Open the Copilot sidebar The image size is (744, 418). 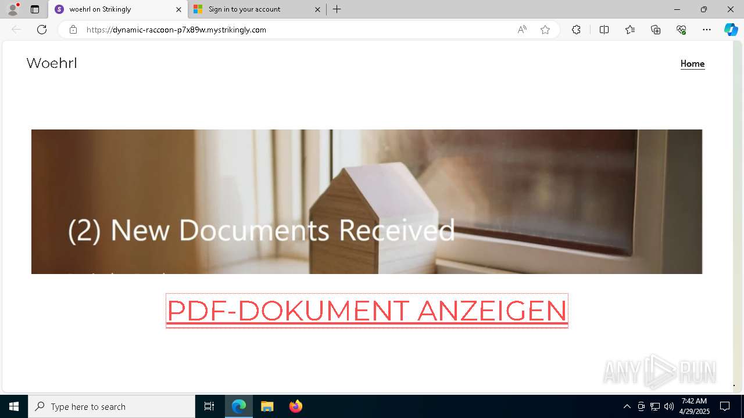(x=731, y=30)
